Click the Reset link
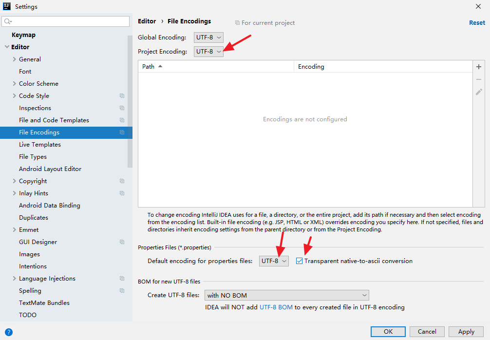The width and height of the screenshot is (490, 340). click(x=477, y=23)
